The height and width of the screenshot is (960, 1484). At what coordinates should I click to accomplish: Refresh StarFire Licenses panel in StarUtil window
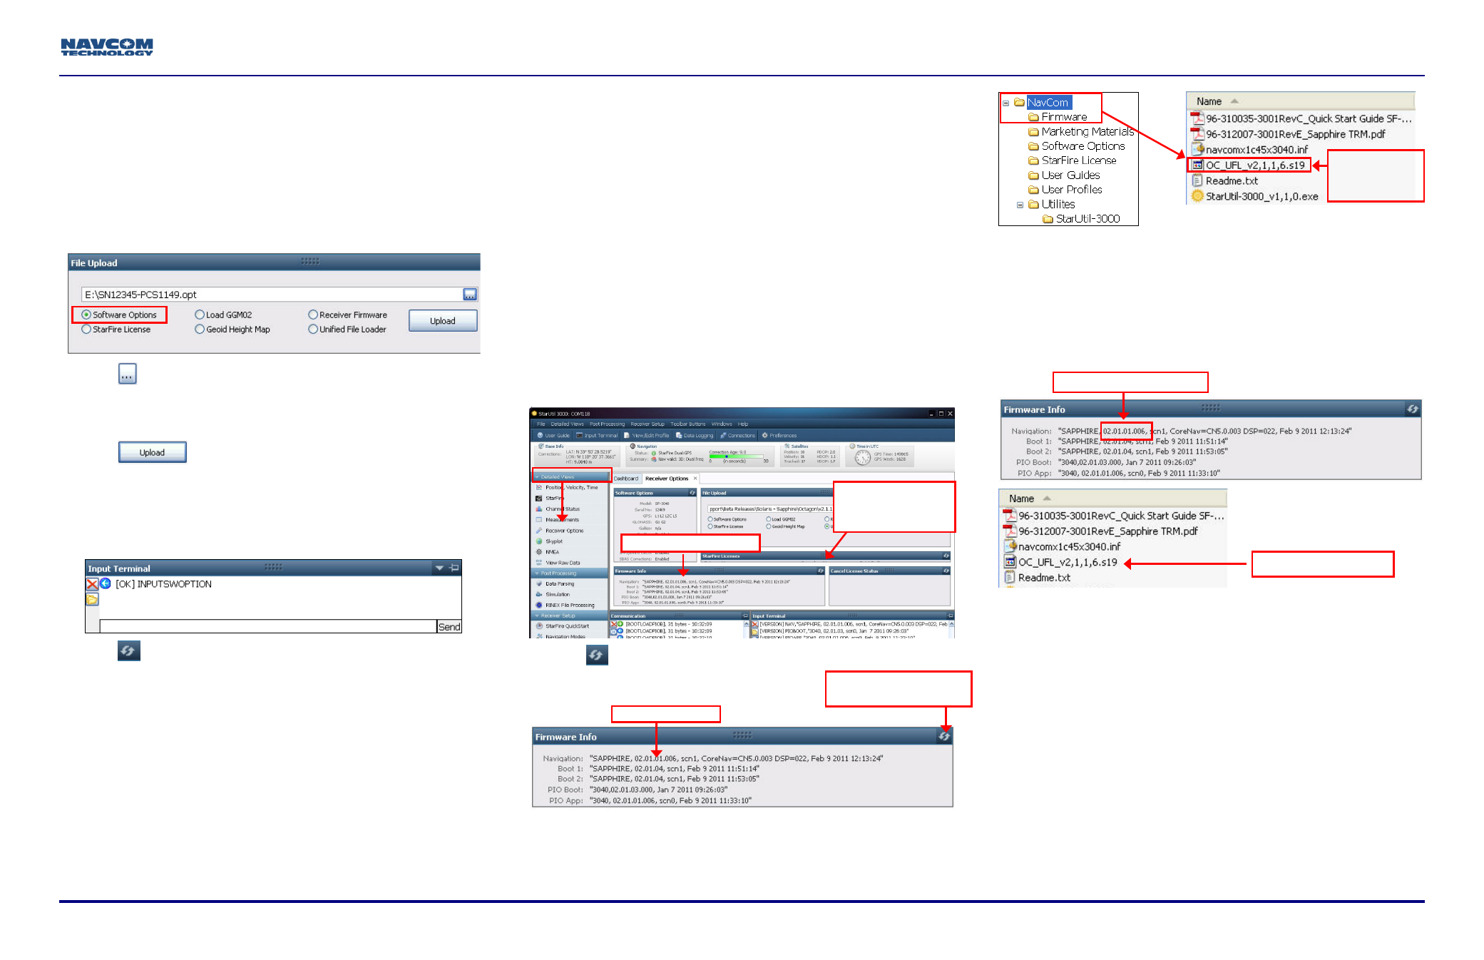[946, 556]
